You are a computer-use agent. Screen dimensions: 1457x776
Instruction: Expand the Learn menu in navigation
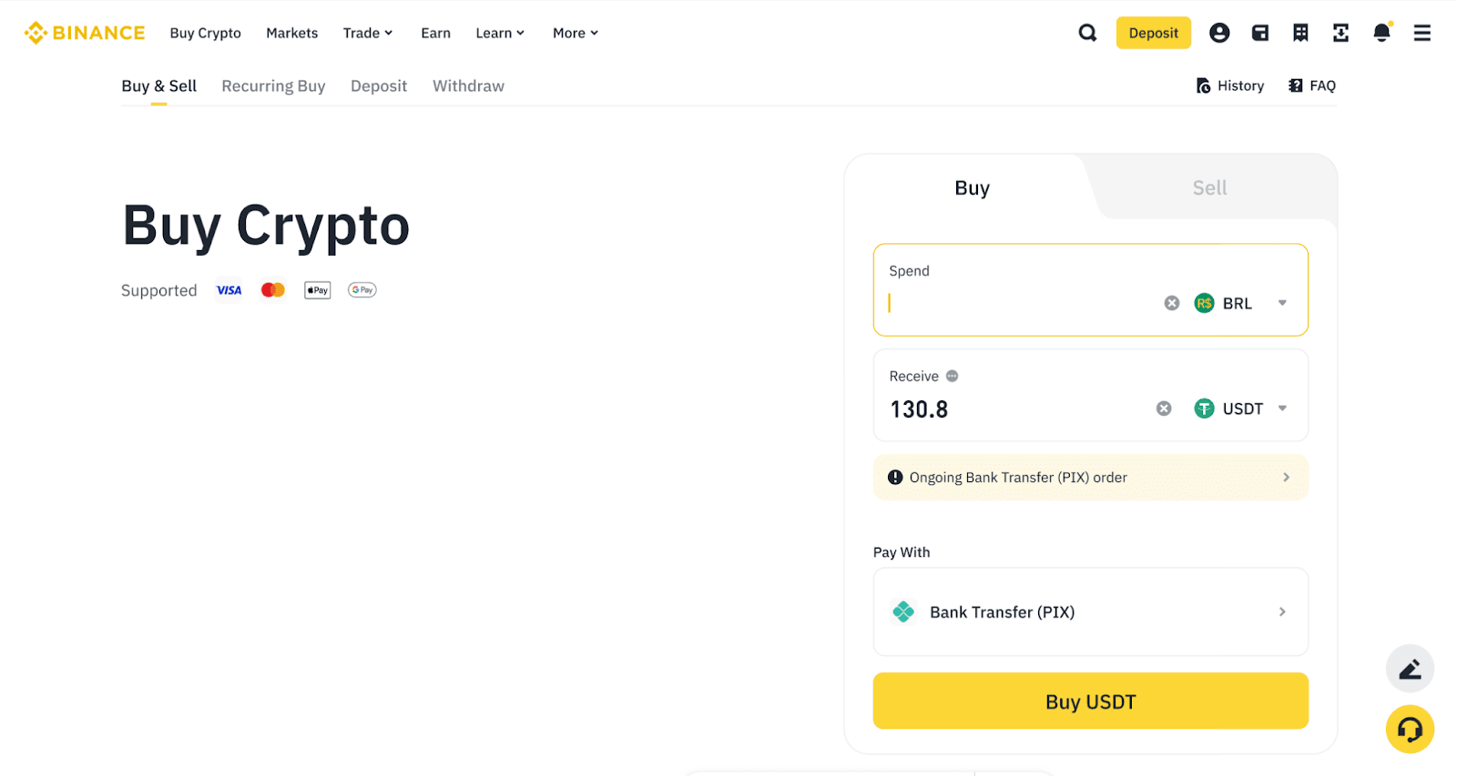click(x=500, y=33)
